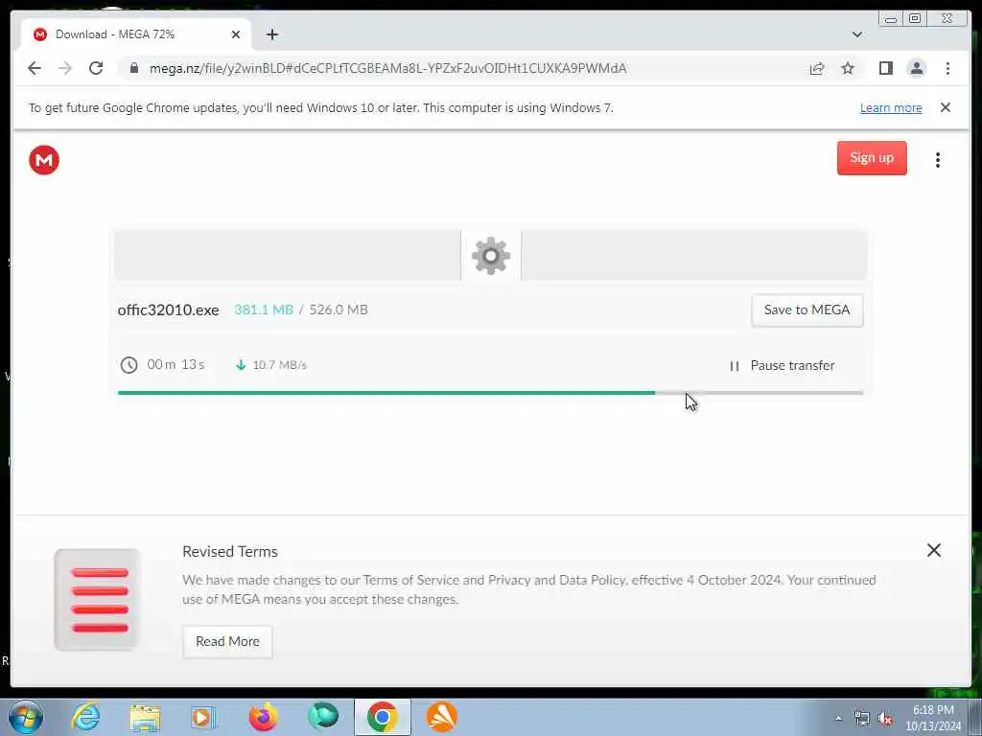Click the Save to MEGA button

click(807, 310)
